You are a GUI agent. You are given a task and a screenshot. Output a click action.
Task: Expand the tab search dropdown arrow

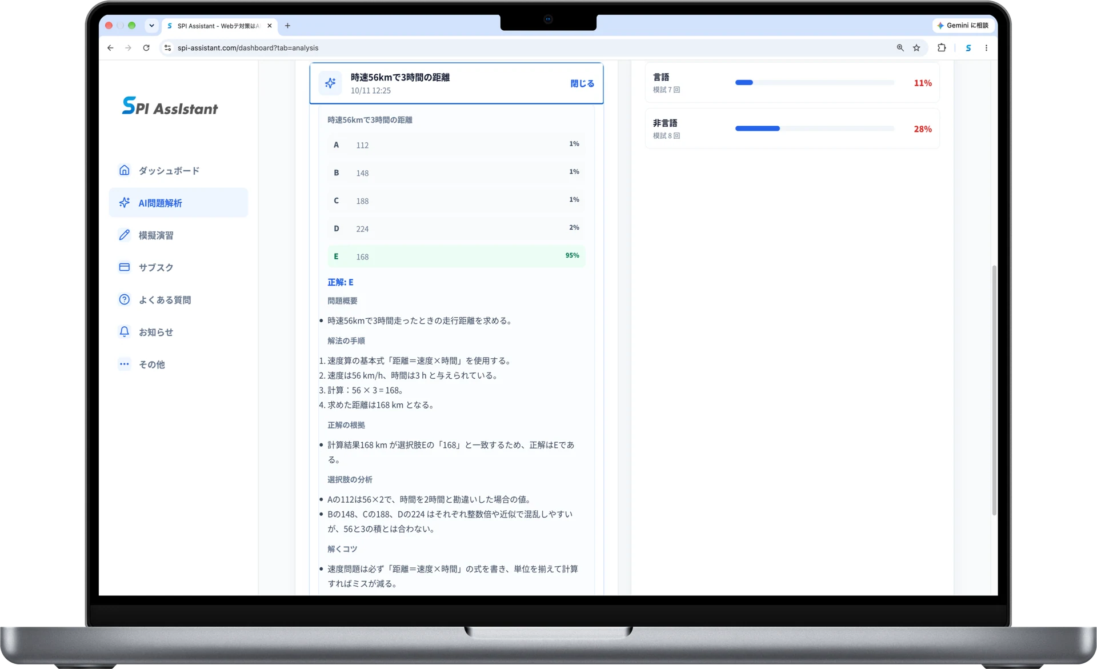click(x=151, y=26)
